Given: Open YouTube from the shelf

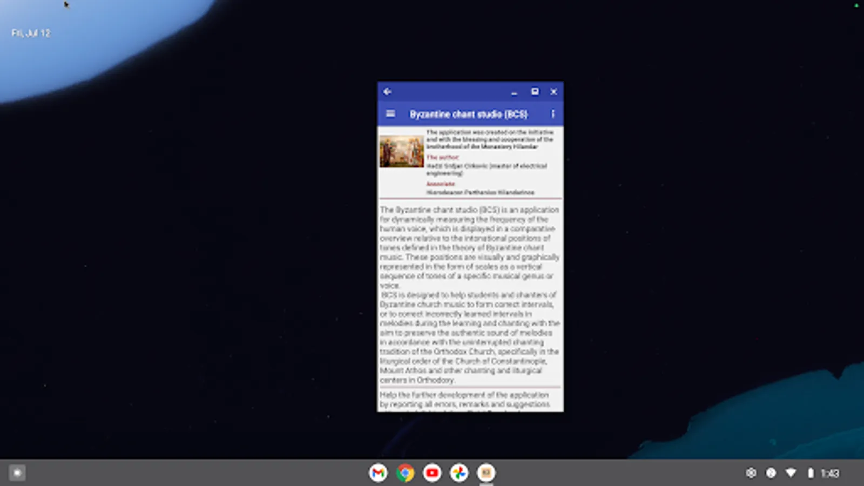Looking at the screenshot, I should [x=432, y=473].
